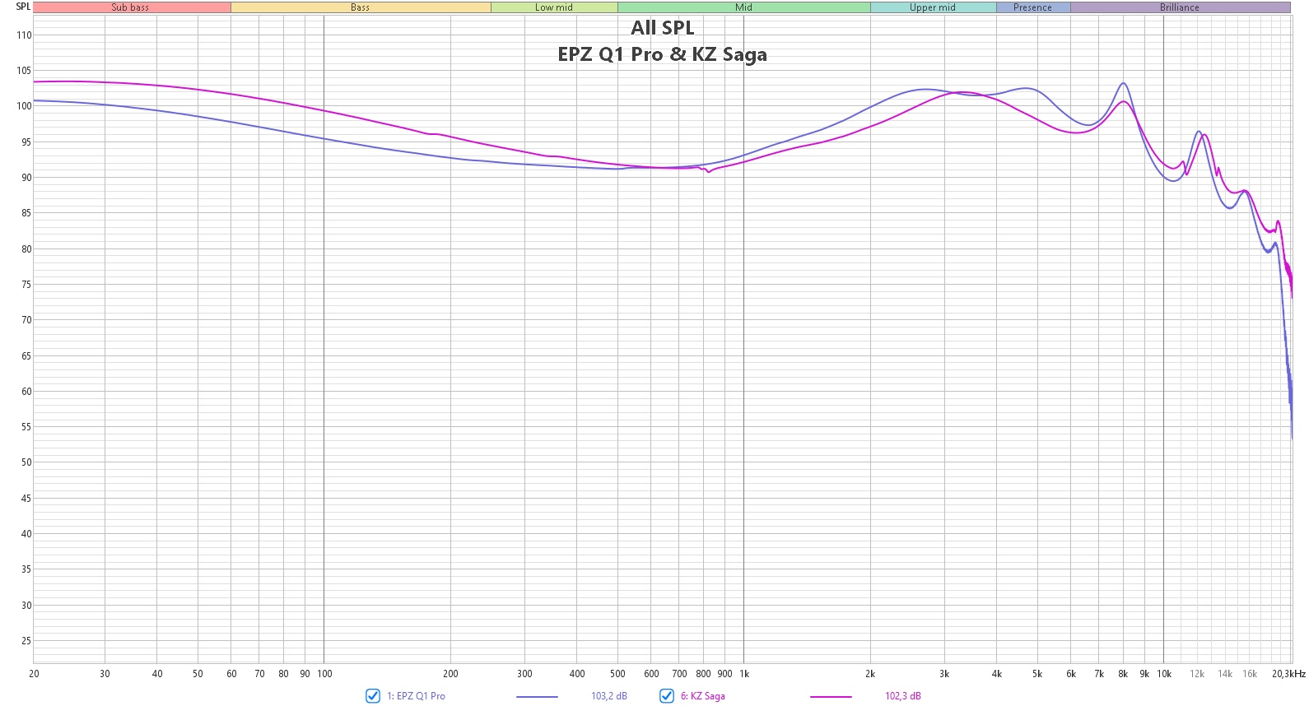The width and height of the screenshot is (1309, 706).
Task: Click the SPL axis label
Action: [x=23, y=7]
